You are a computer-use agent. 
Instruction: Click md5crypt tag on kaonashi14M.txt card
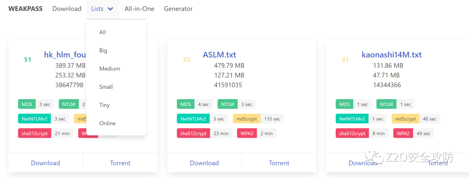point(406,119)
